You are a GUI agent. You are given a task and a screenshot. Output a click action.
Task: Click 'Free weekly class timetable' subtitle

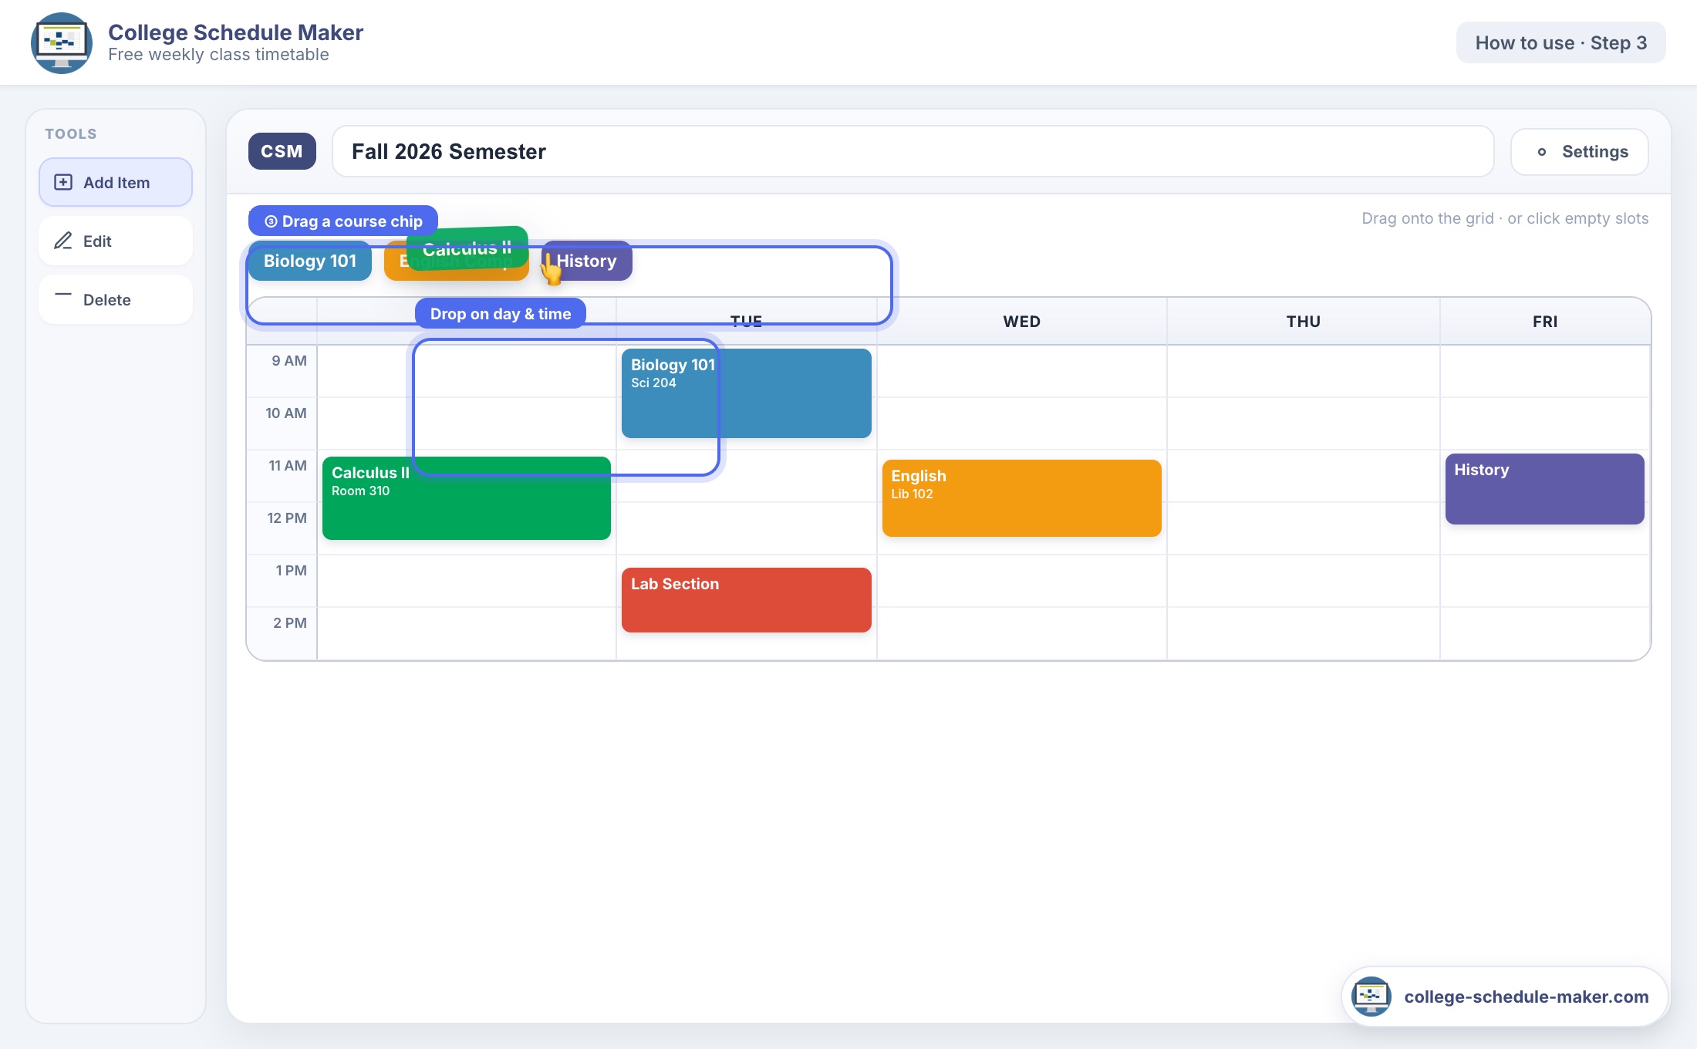218,55
